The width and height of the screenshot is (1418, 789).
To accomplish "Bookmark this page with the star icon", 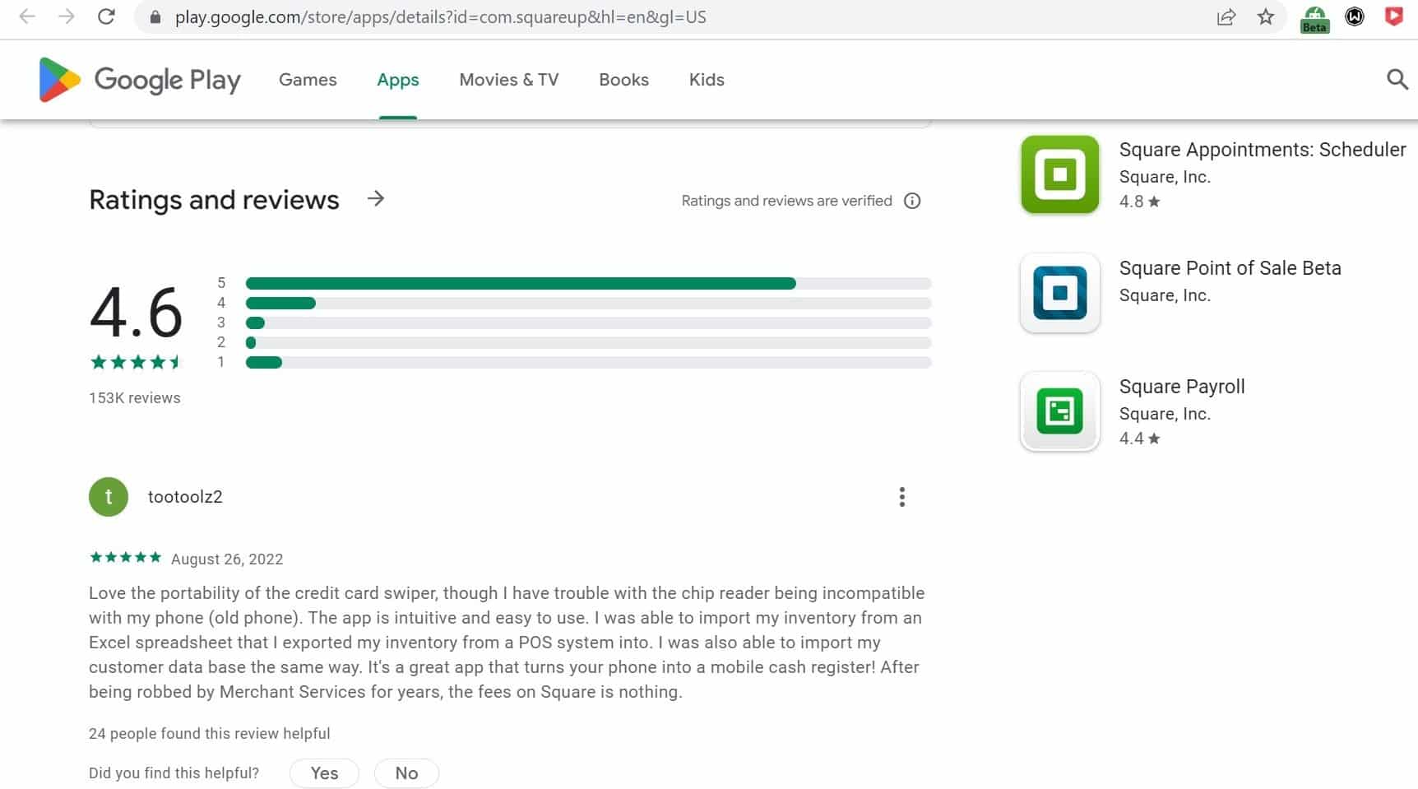I will (1266, 16).
